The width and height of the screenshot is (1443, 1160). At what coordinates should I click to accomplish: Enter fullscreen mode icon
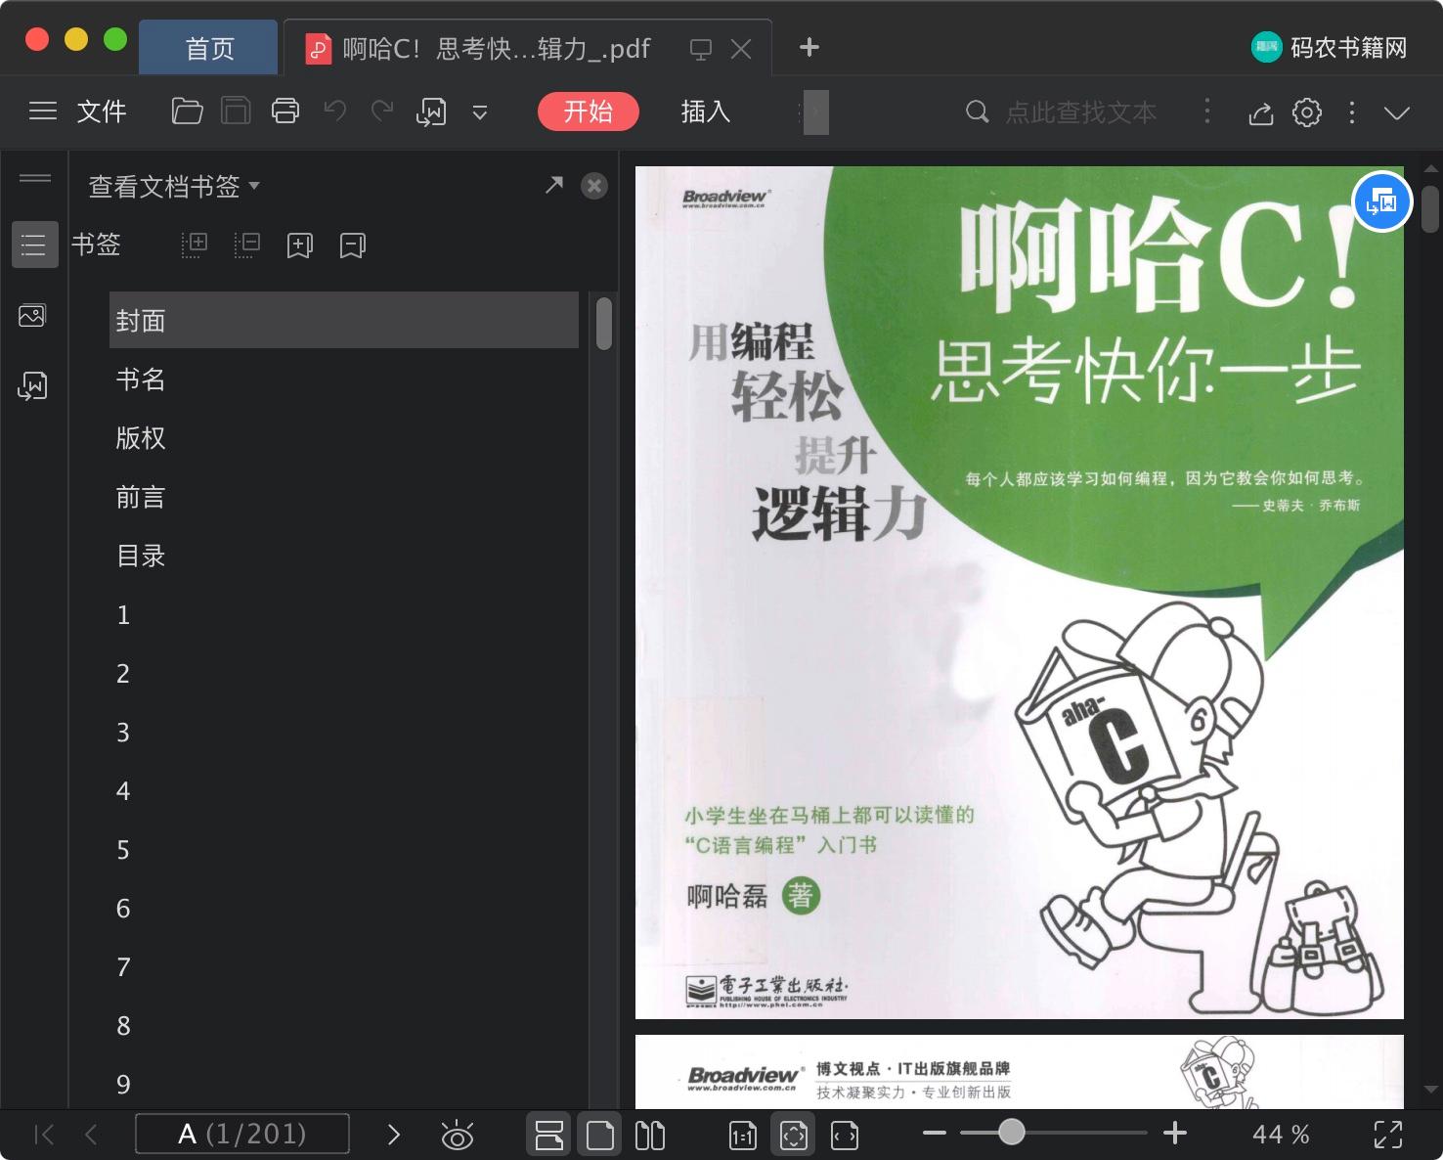(1388, 1135)
